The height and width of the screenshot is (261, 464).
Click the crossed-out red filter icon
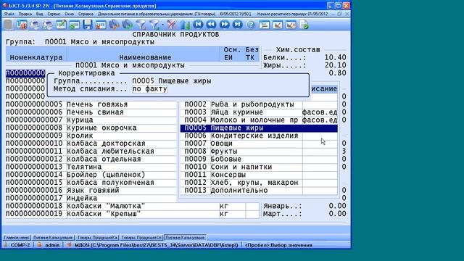pyautogui.click(x=171, y=25)
